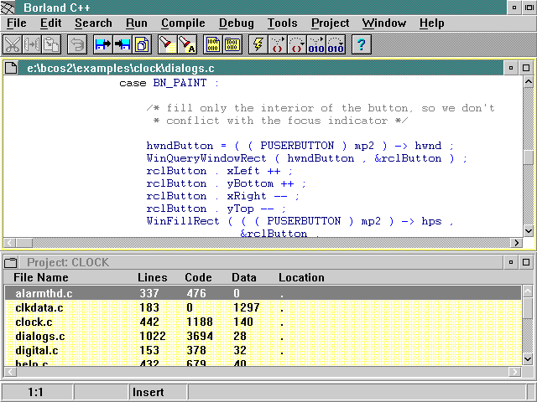Click editor vertical scrollbar down arrow

529,231
